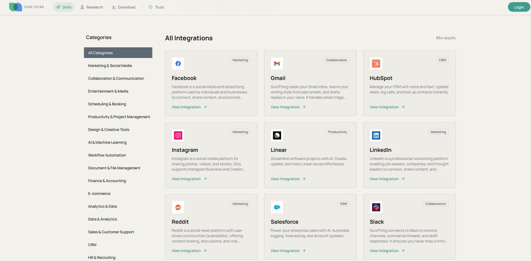531x261 pixels.
Task: View the LinkedIn integration link
Action: [x=388, y=179]
